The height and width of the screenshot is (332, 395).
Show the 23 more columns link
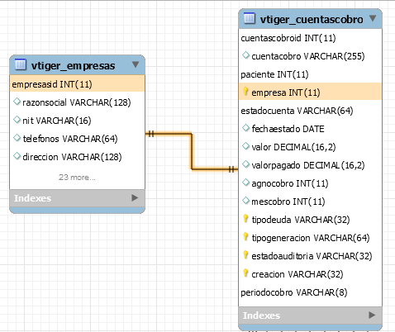pyautogui.click(x=77, y=177)
